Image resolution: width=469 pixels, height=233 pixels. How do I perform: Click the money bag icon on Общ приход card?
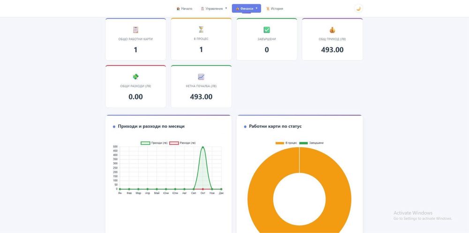[333, 30]
